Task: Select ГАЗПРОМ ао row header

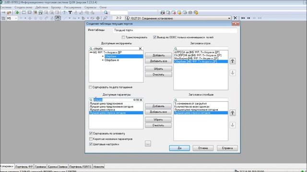Action: tap(198, 55)
